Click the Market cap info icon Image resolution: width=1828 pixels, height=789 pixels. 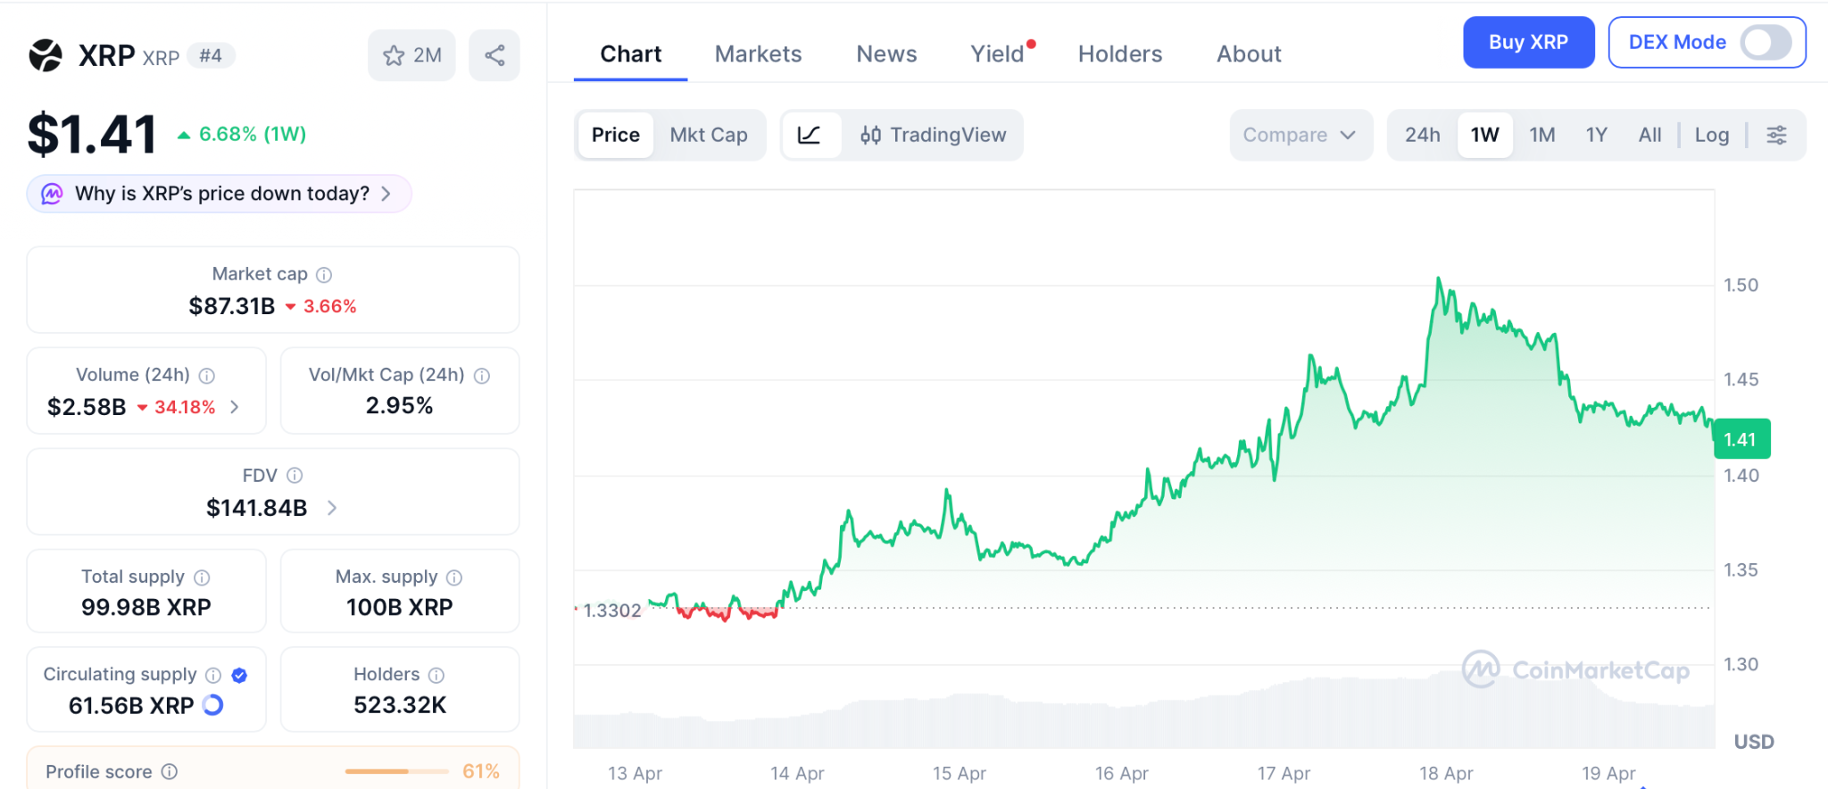pyautogui.click(x=324, y=275)
